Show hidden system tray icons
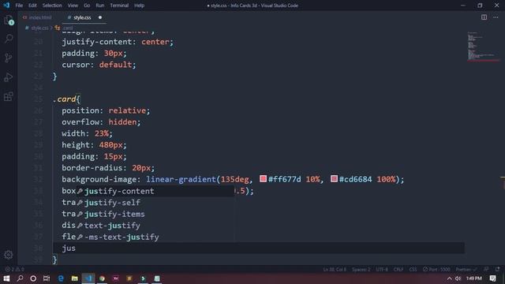505x284 pixels. pos(449,278)
